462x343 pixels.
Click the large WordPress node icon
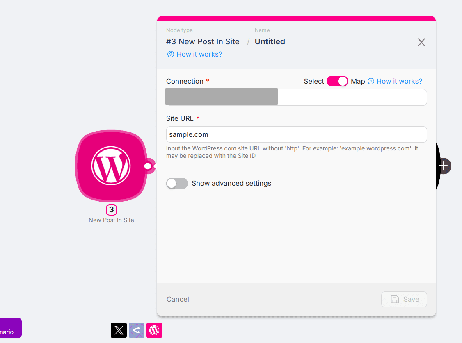point(111,166)
